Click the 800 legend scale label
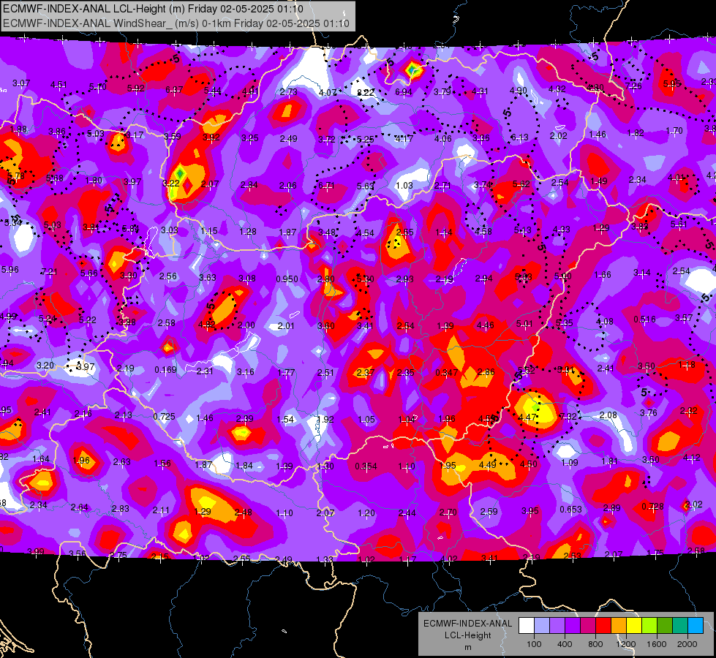716x658 pixels. coord(595,644)
